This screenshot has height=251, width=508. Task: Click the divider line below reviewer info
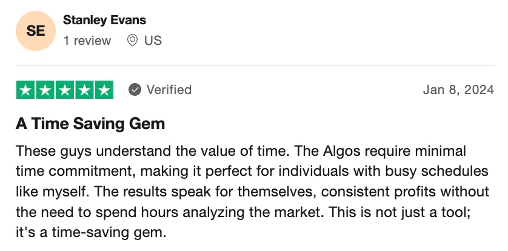tap(255, 65)
